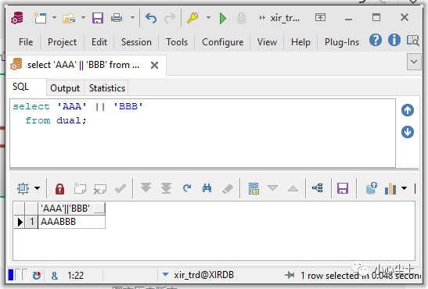Open the Session menu
This screenshot has width=428, height=289.
[136, 42]
